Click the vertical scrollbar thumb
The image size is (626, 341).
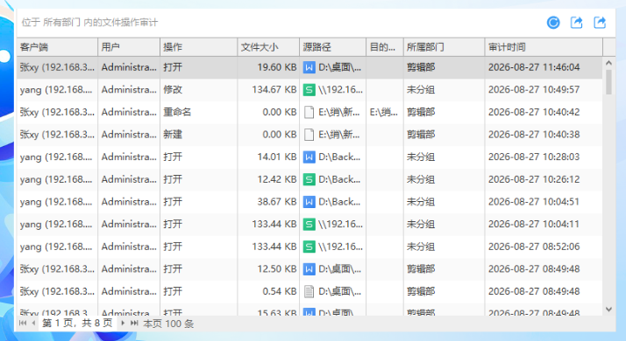(x=608, y=82)
